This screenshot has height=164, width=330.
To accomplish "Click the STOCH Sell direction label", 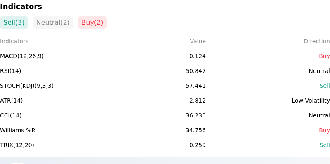I will click(325, 86).
